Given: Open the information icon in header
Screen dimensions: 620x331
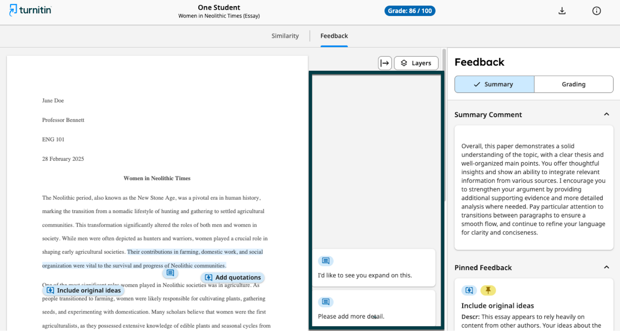Looking at the screenshot, I should click(x=596, y=11).
